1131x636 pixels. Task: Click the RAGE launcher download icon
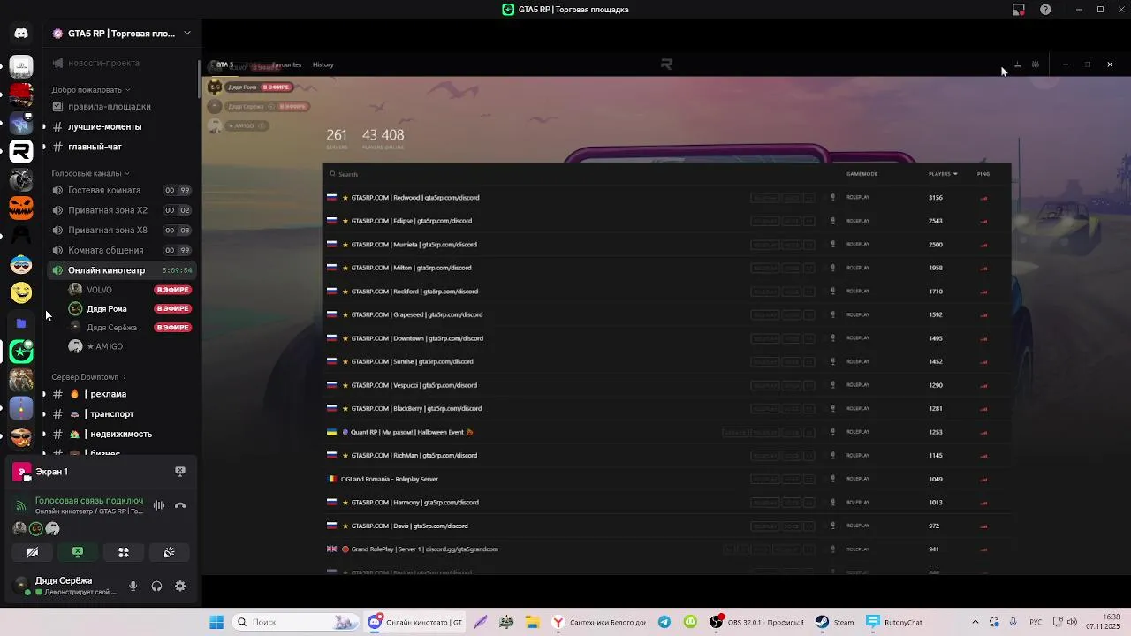pyautogui.click(x=1017, y=64)
